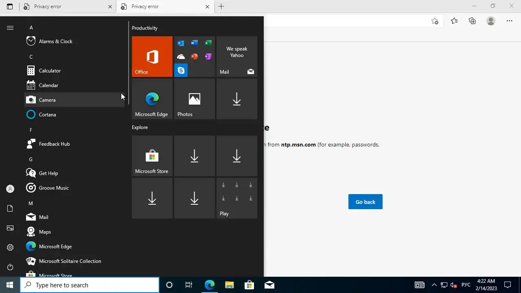Image resolution: width=521 pixels, height=293 pixels.
Task: Show hidden system tray icons
Action: pos(434,285)
